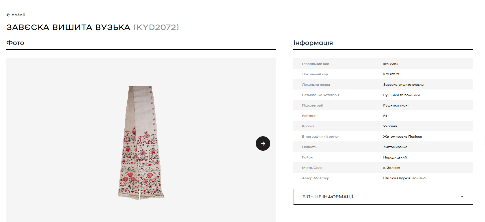
Task: Select the Фото section heading
Action: pos(15,43)
